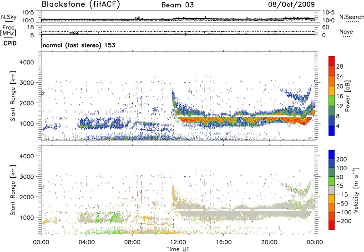Screen dimensions: 364x252
Task: Click the 'Time UT' axis title
Action: tap(178, 249)
